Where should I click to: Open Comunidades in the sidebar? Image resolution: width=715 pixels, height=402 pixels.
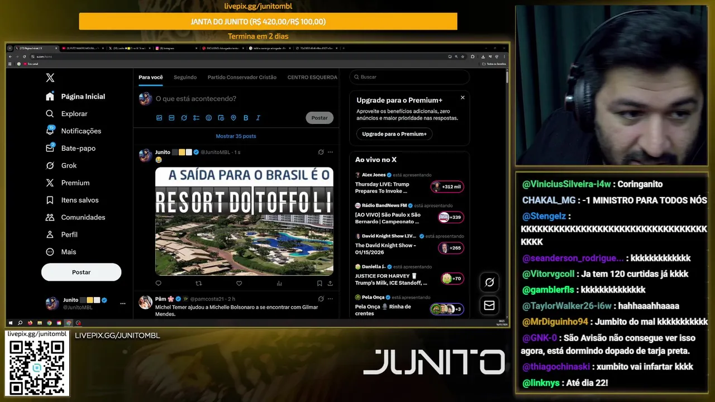(x=75, y=218)
